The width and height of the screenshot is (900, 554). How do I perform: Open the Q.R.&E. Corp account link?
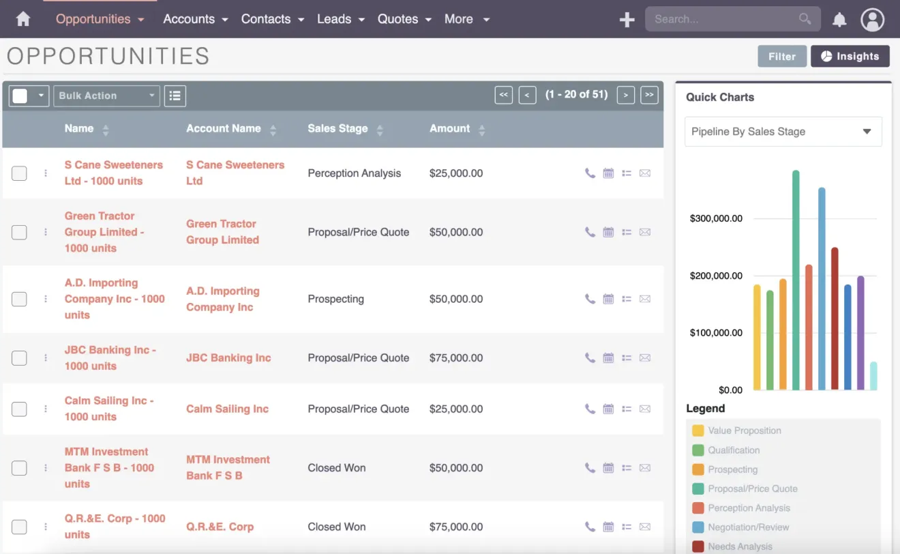click(220, 527)
